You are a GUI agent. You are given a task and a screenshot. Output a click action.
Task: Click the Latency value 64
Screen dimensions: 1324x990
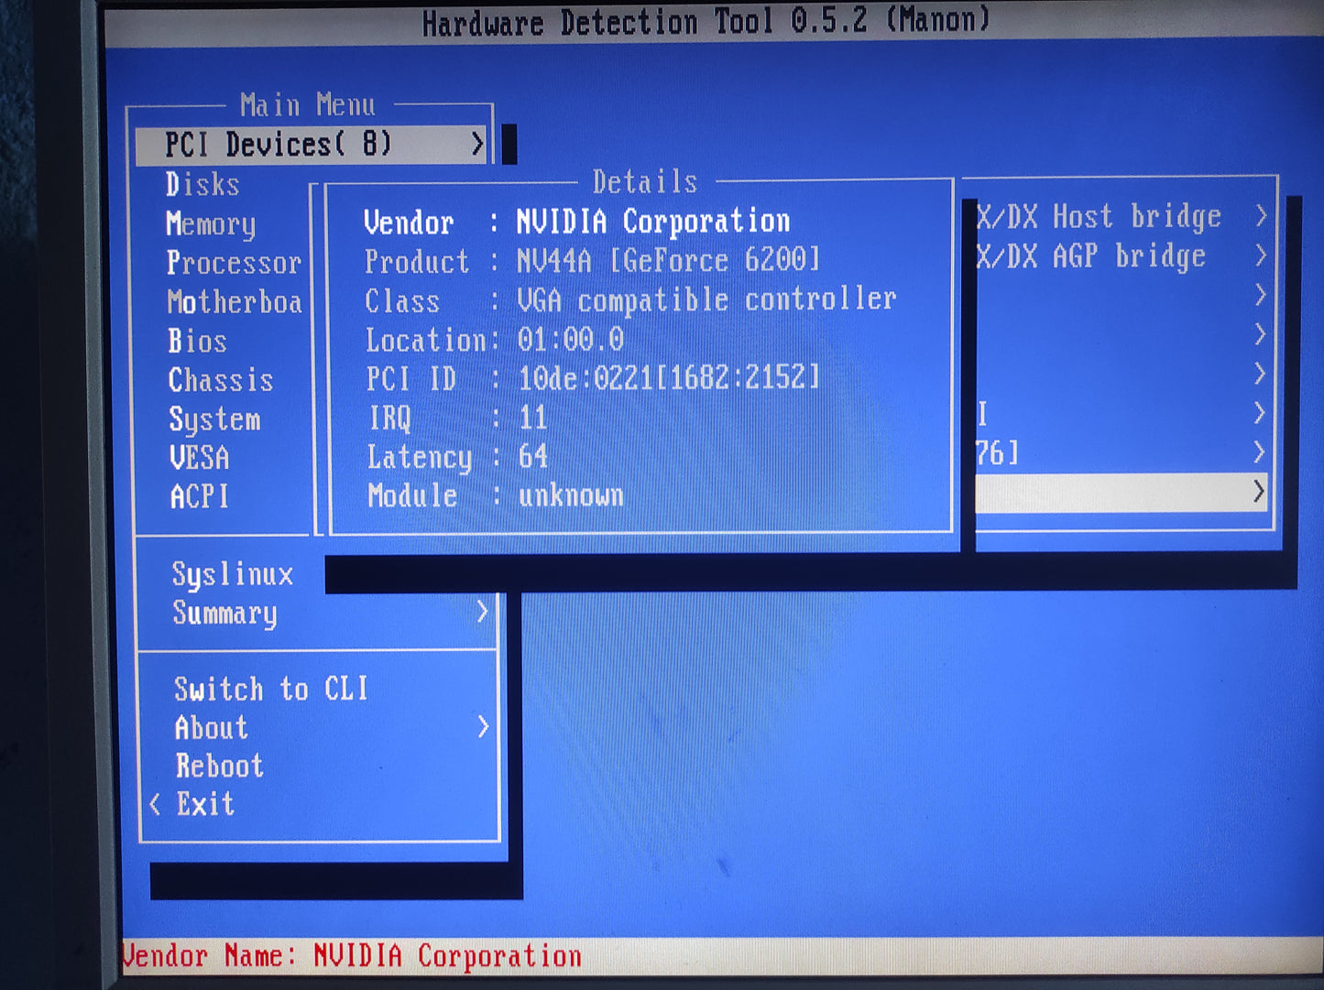pos(533,456)
